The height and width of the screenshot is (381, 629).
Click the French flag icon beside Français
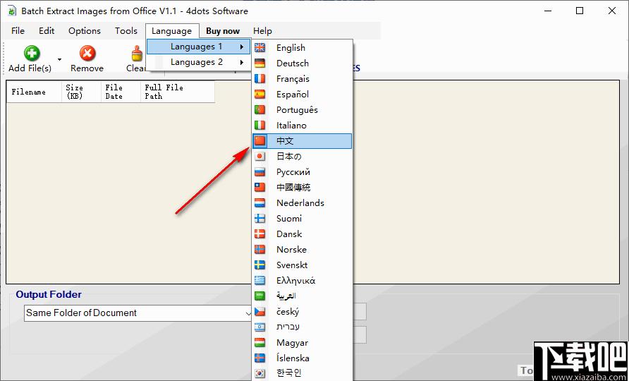coord(260,79)
